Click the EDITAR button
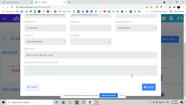Screen dimensions: 186x105 (x=149, y=87)
